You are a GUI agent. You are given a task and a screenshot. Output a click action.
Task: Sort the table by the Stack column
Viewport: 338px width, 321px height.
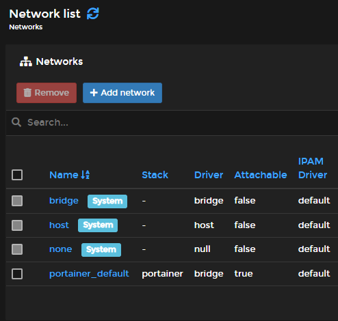[155, 175]
